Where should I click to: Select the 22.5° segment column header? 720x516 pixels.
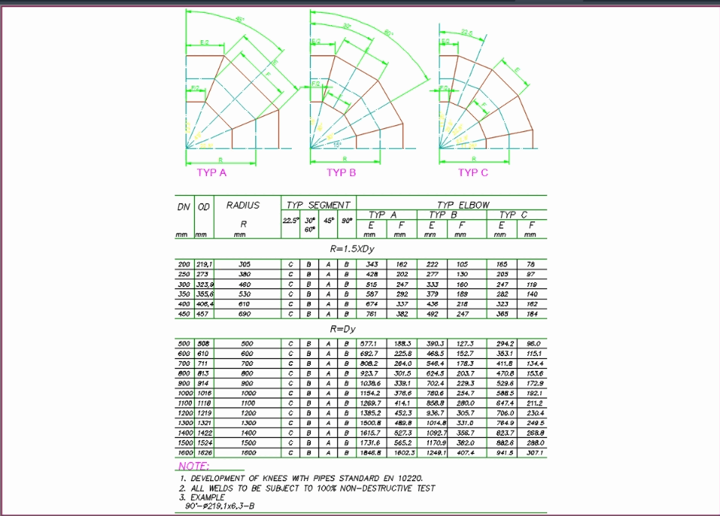tap(290, 219)
